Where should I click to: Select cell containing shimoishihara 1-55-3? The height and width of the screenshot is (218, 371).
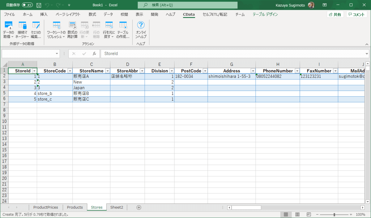[232, 76]
